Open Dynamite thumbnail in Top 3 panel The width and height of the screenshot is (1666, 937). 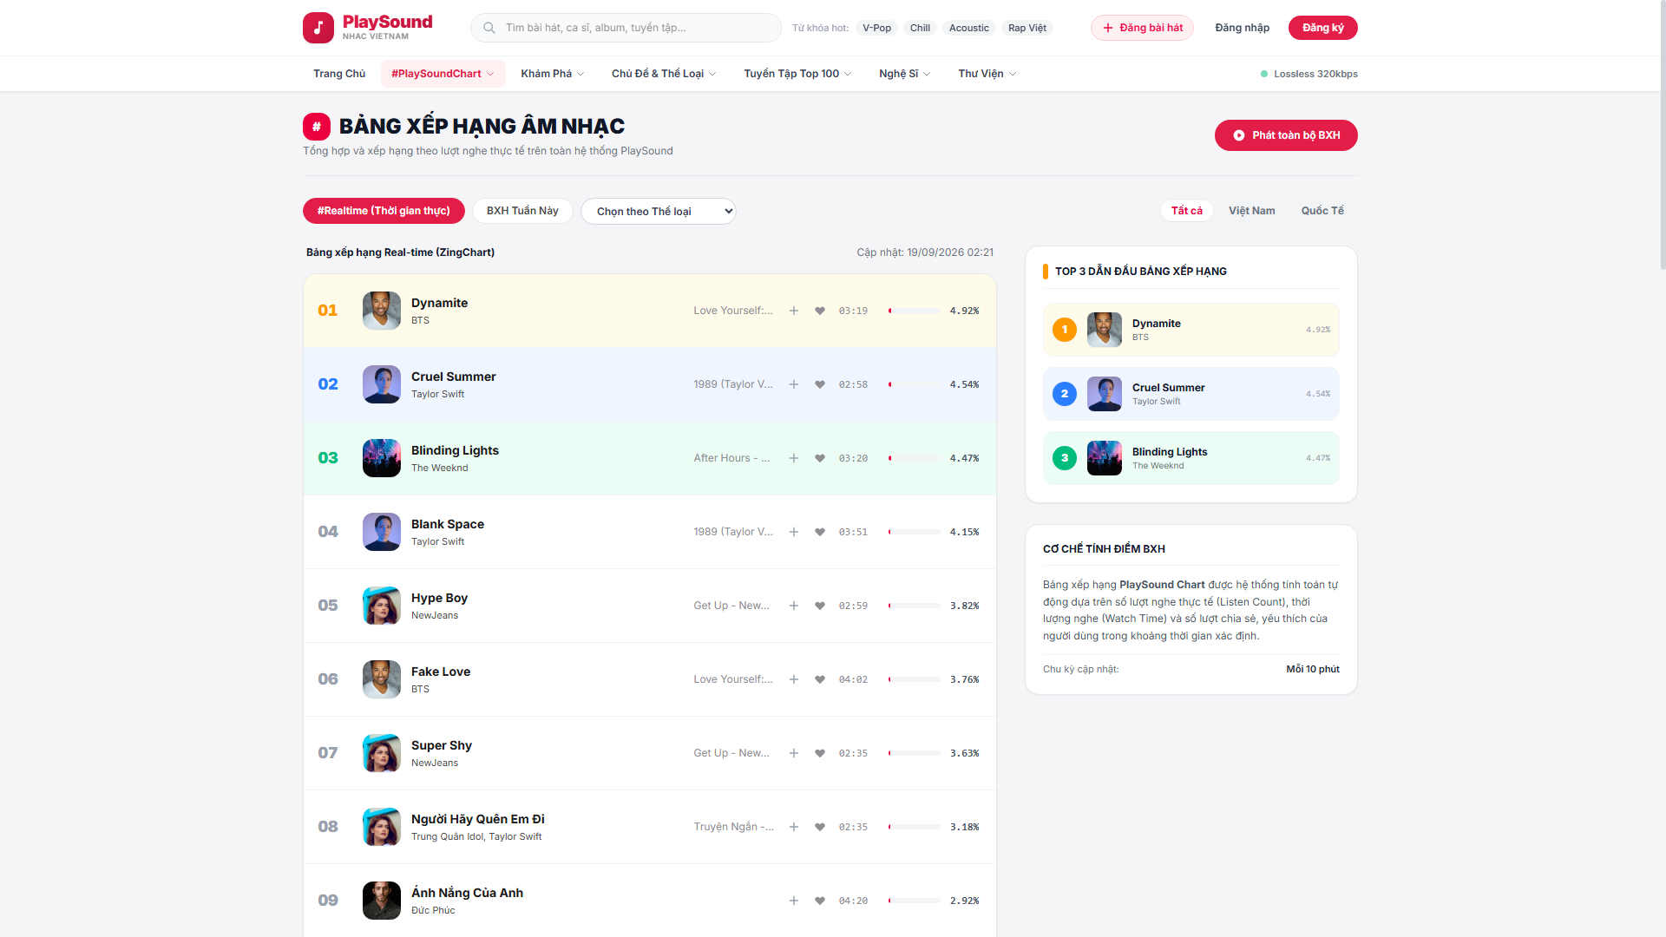click(1104, 330)
